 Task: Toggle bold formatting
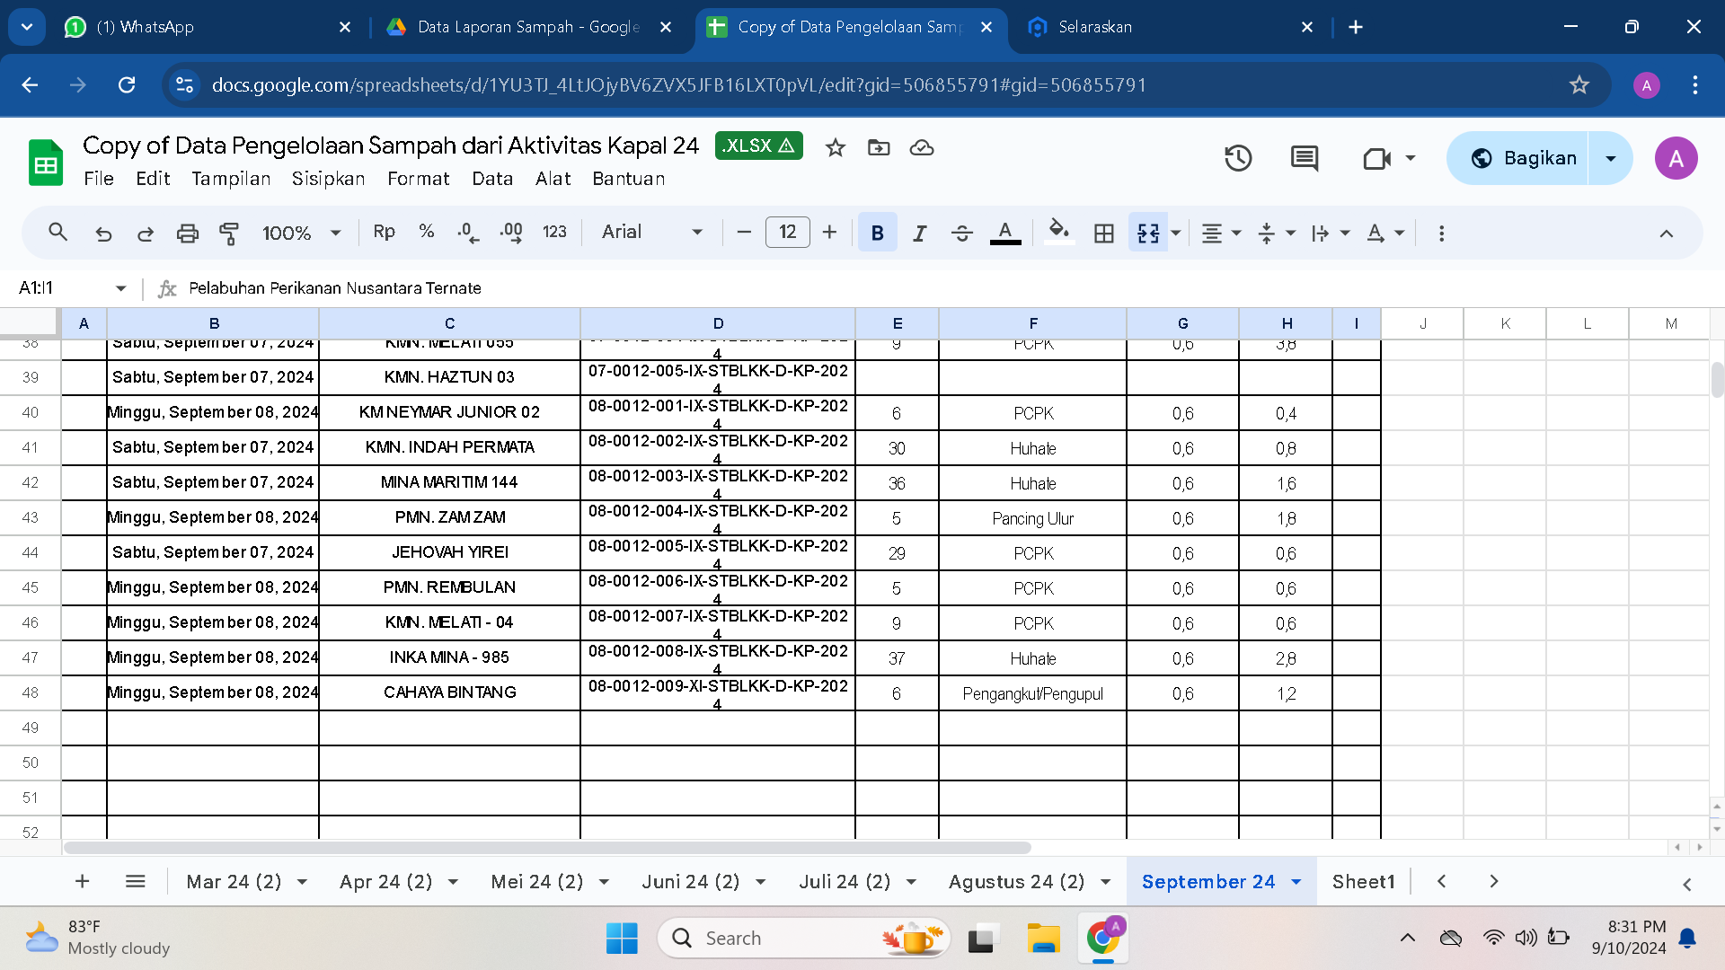tap(878, 233)
